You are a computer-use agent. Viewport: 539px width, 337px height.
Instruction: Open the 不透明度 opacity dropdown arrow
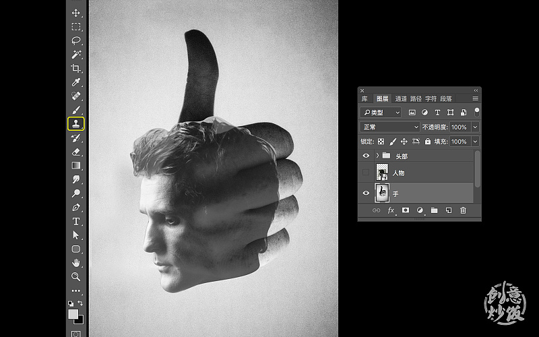475,127
